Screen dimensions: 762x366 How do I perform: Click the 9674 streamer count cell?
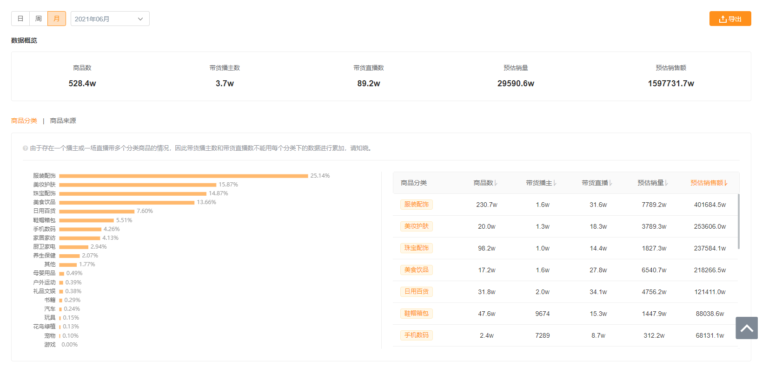543,314
